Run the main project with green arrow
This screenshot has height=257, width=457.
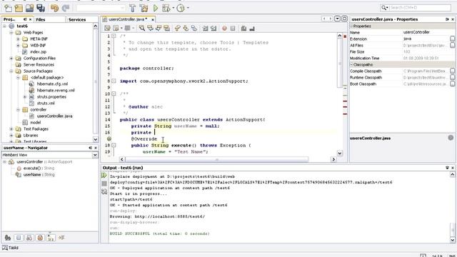coord(156,8)
